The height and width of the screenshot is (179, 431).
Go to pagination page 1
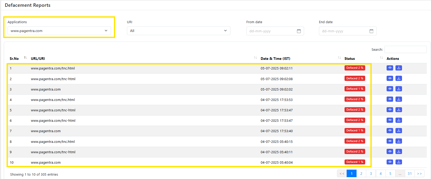point(352,174)
